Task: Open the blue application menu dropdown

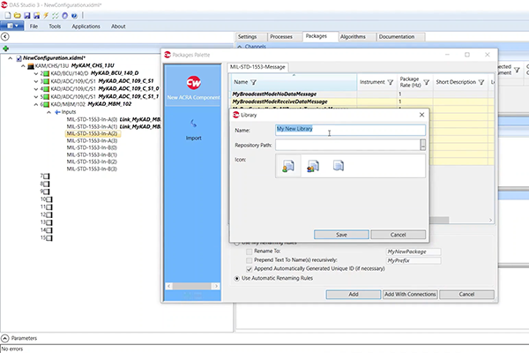Action: click(x=12, y=26)
